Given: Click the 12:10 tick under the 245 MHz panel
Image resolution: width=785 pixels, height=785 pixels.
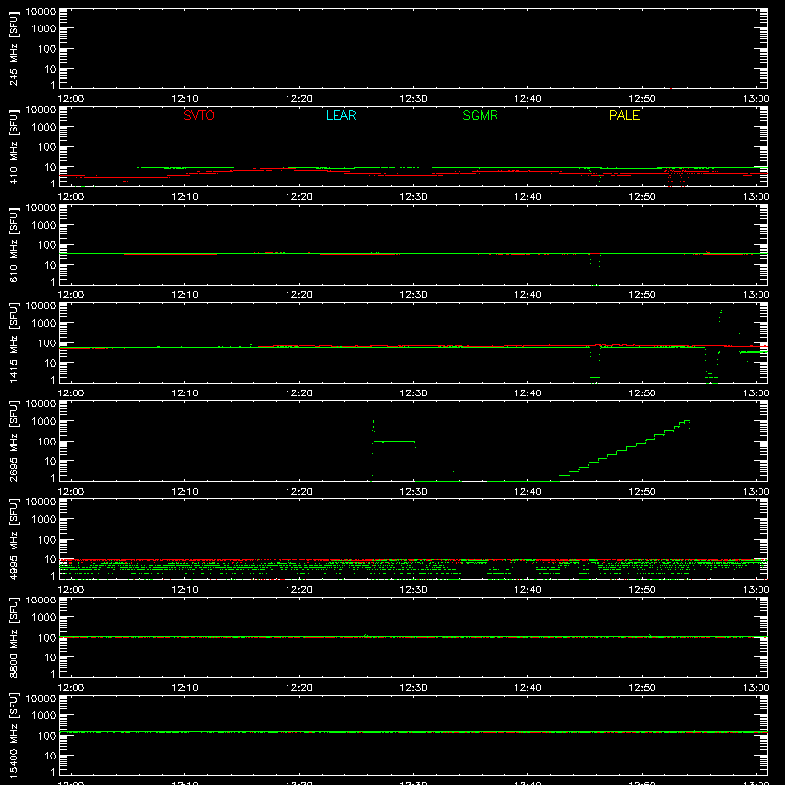Looking at the screenshot, I should [x=184, y=99].
